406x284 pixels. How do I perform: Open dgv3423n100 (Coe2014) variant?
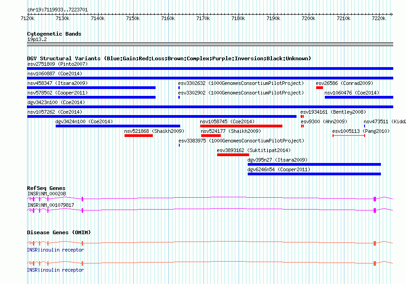[x=56, y=102]
